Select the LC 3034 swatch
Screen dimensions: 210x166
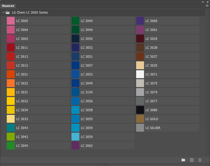[x=11, y=110]
